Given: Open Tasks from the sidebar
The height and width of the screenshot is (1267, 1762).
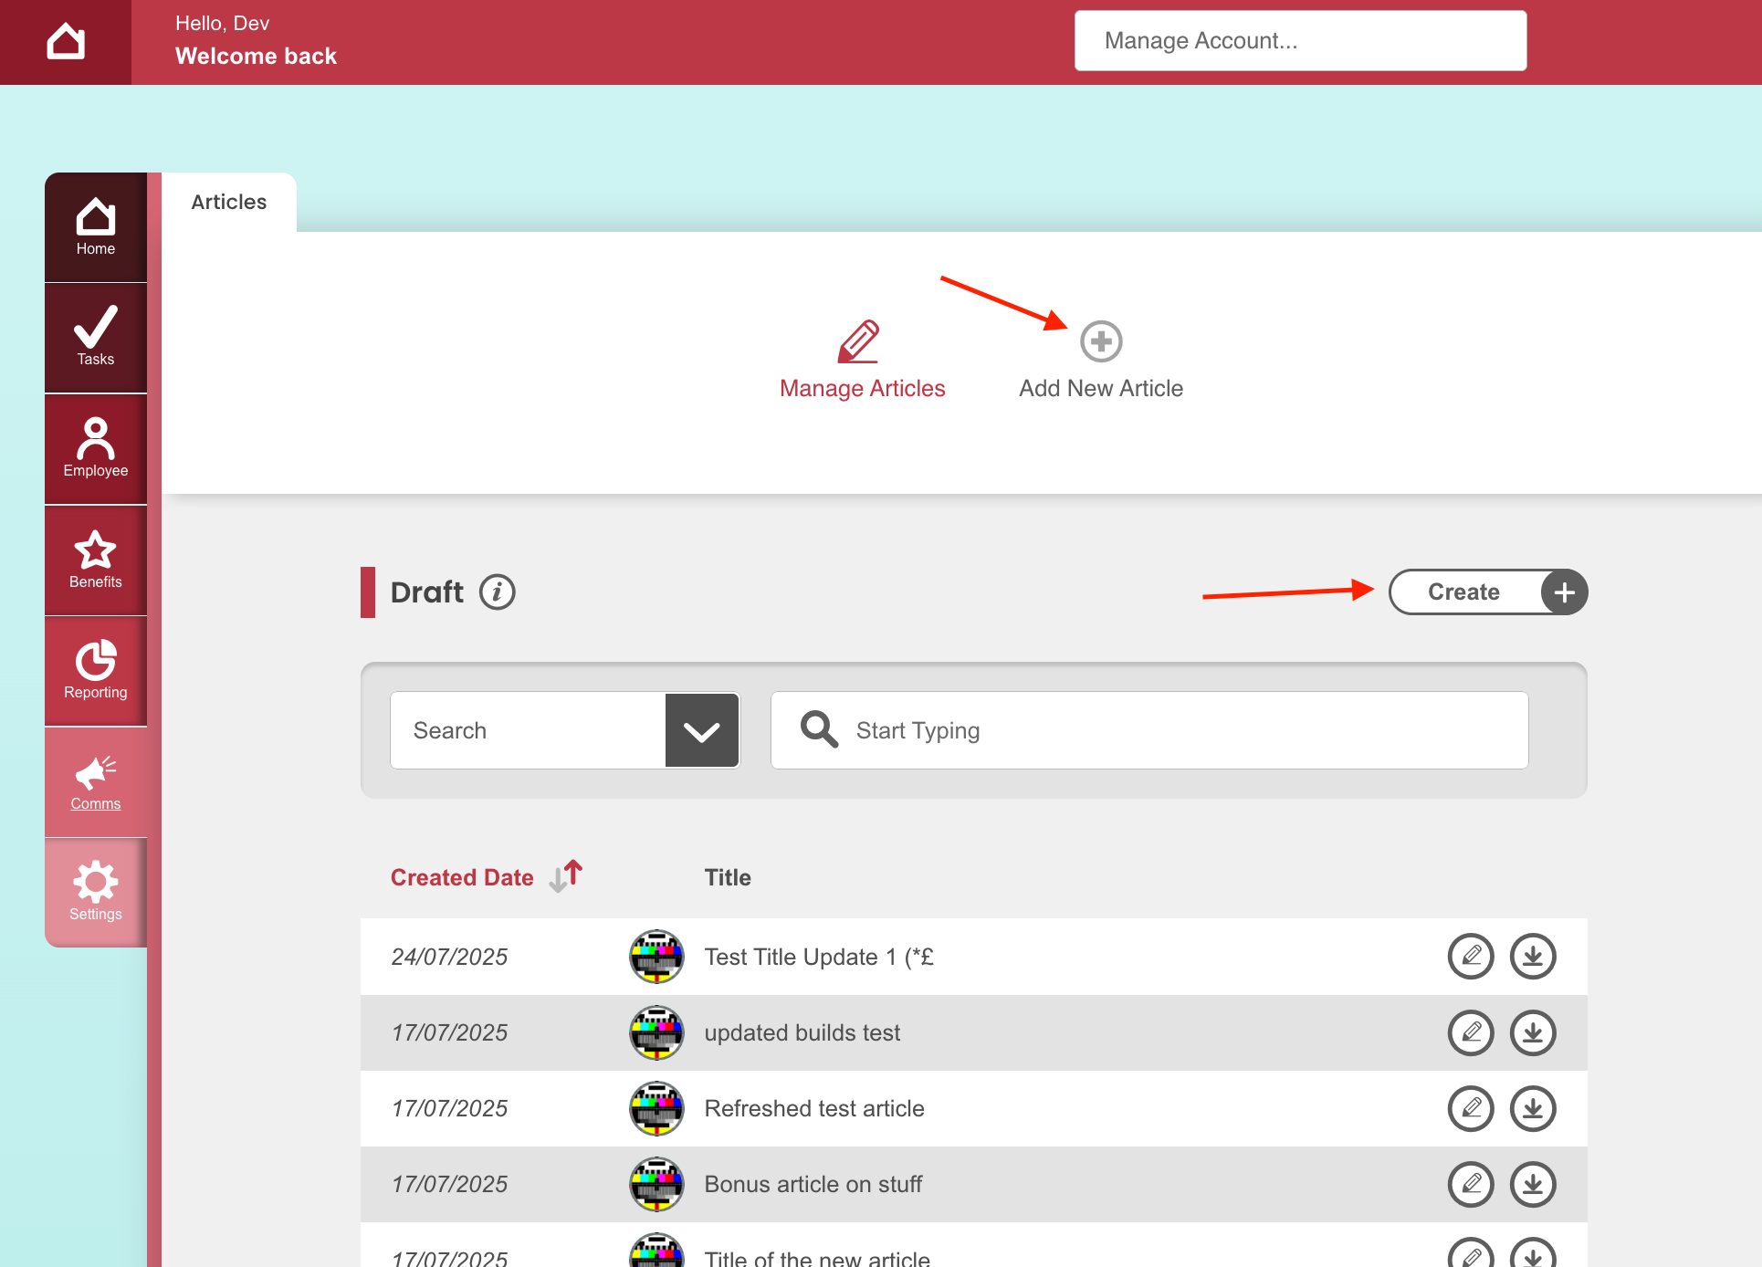Looking at the screenshot, I should click(96, 337).
